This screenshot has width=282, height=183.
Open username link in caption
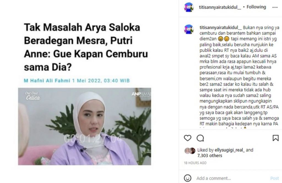point(221,28)
